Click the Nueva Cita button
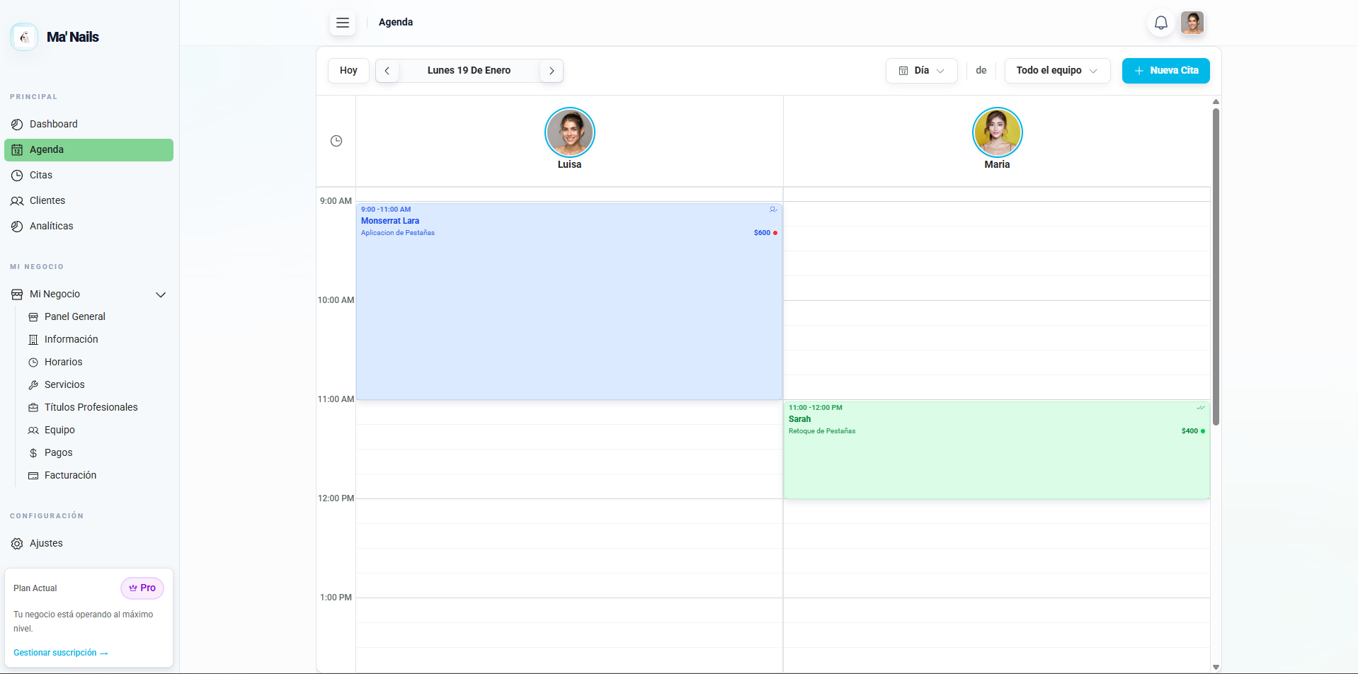 click(1165, 71)
